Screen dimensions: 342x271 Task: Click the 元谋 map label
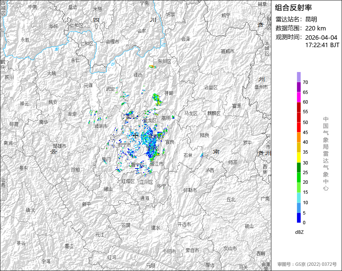pos(88,86)
